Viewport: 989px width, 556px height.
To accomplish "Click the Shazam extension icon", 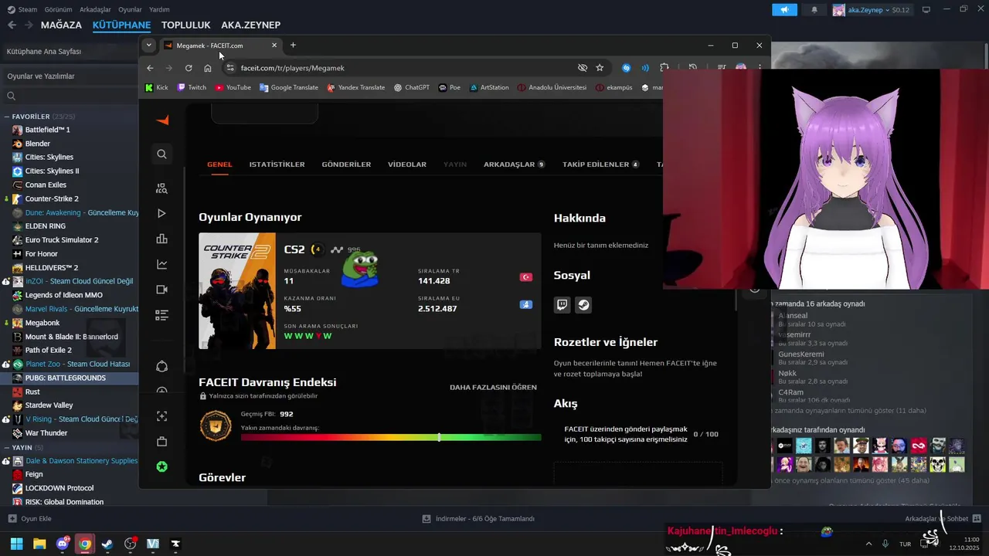I will point(627,68).
